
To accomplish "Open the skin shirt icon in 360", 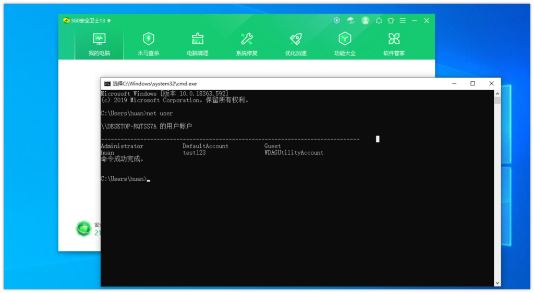I will point(391,20).
